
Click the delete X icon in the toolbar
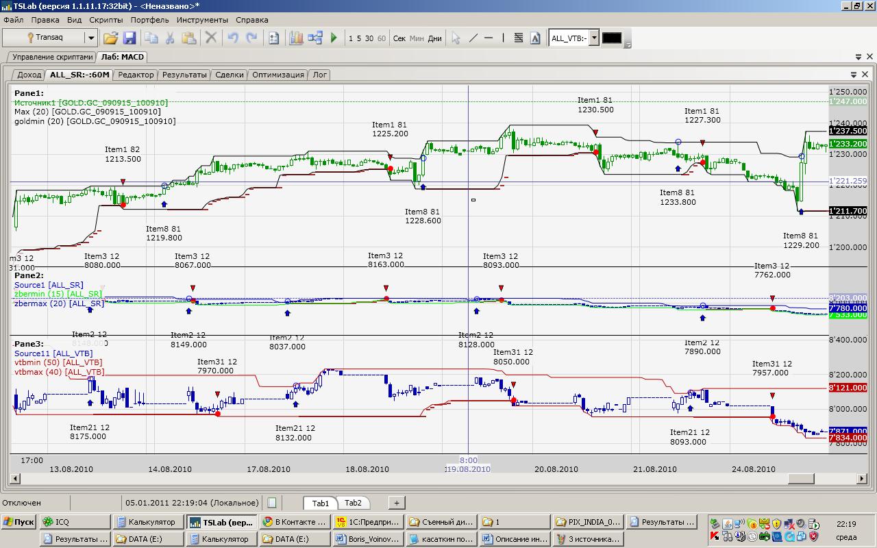pyautogui.click(x=211, y=38)
